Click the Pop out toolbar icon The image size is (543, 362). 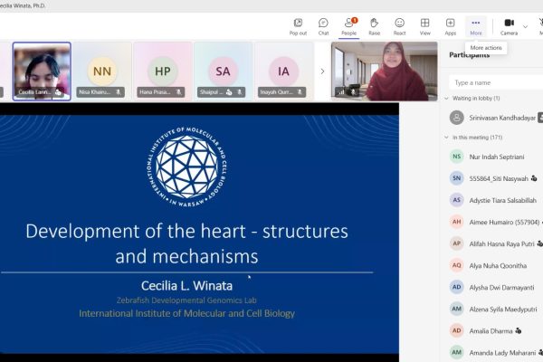click(x=298, y=26)
